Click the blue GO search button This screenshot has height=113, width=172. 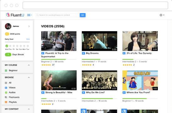[83, 15]
